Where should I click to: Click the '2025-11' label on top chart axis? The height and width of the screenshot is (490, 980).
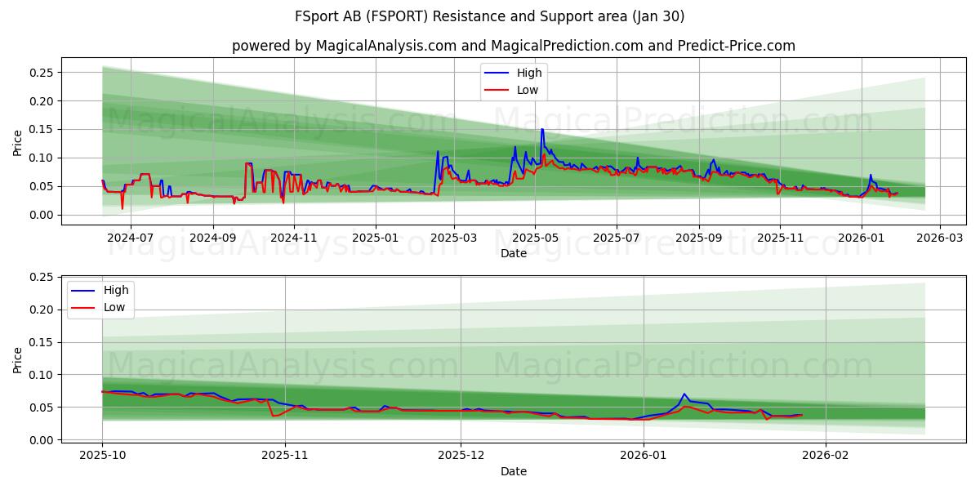tap(780, 238)
